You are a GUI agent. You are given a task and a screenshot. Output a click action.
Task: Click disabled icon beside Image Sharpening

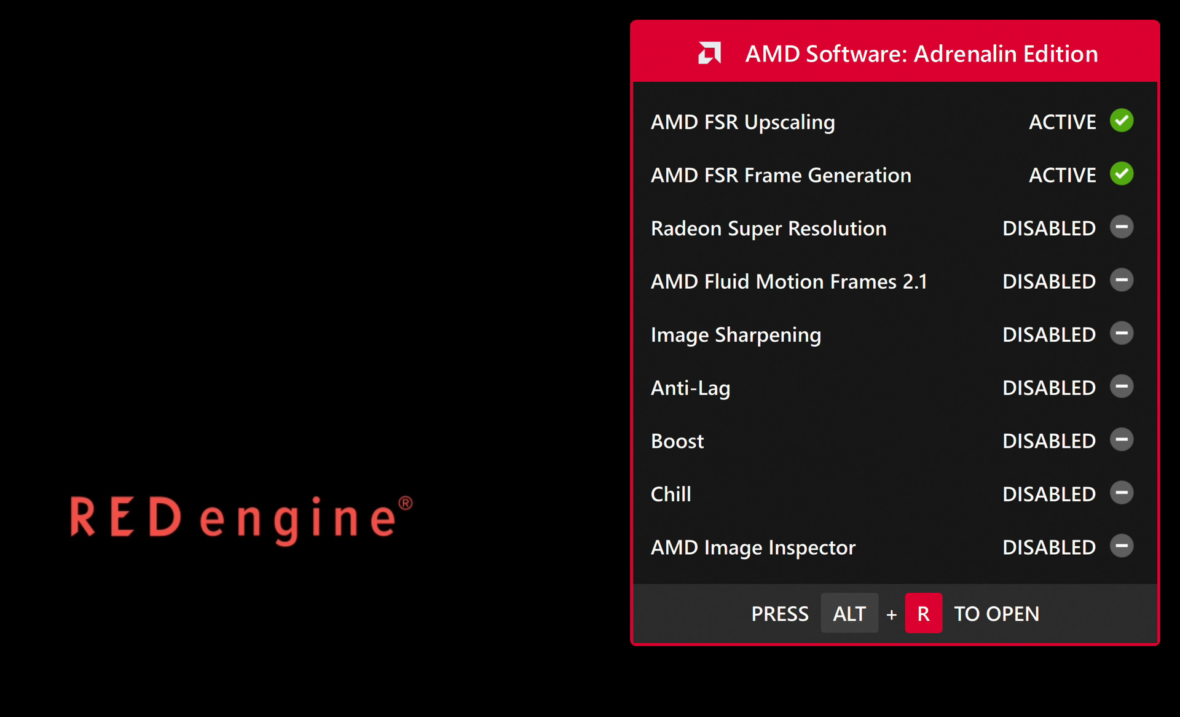pyautogui.click(x=1121, y=334)
